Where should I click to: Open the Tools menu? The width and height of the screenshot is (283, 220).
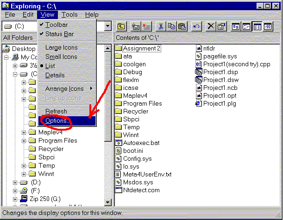pyautogui.click(x=69, y=15)
